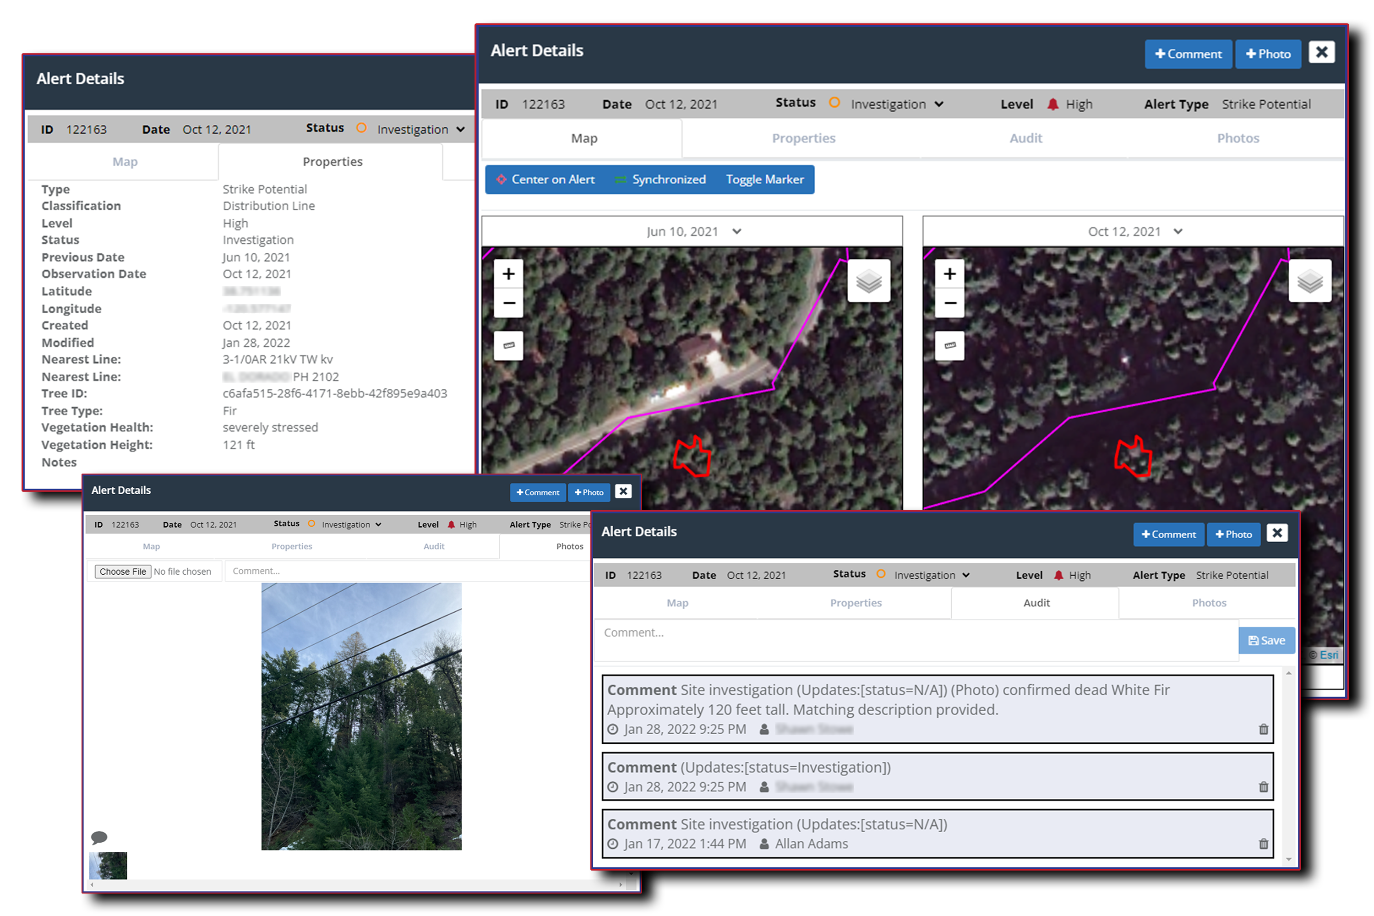Click the audit comments scrollbar down arrow

pyautogui.click(x=1289, y=859)
